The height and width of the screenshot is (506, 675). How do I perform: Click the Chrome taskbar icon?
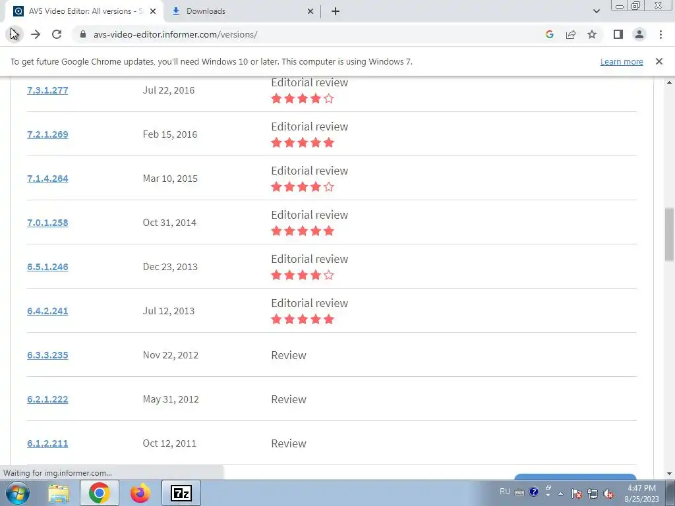[x=100, y=493]
